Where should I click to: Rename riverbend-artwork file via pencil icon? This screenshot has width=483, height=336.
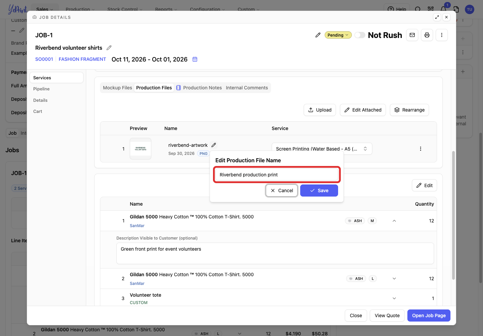[214, 145]
